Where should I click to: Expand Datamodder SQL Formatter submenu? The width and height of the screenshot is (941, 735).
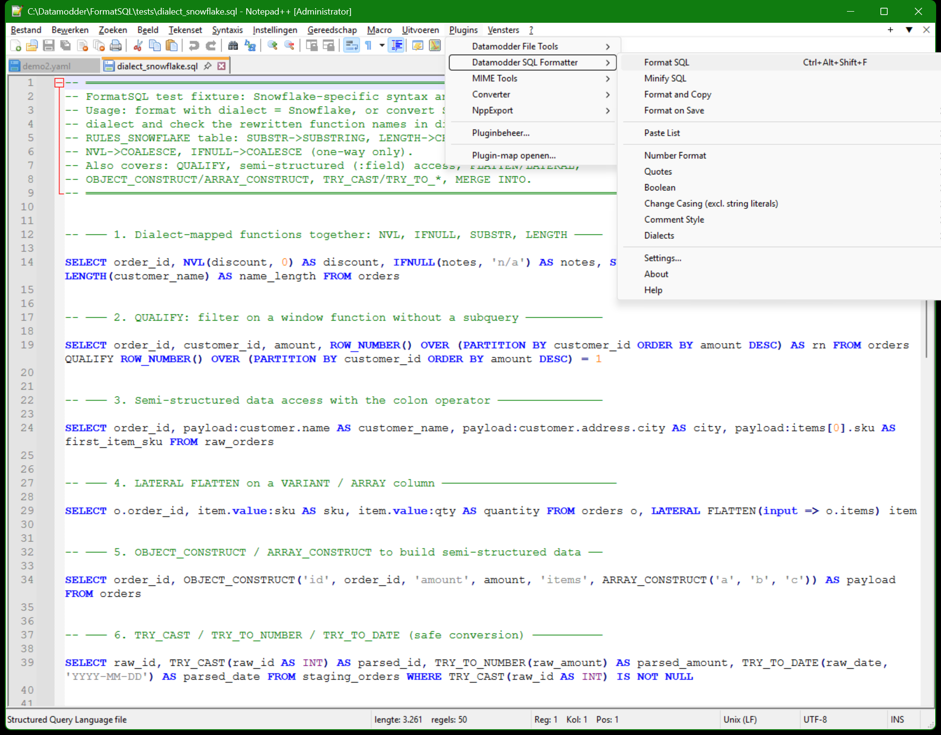point(533,63)
